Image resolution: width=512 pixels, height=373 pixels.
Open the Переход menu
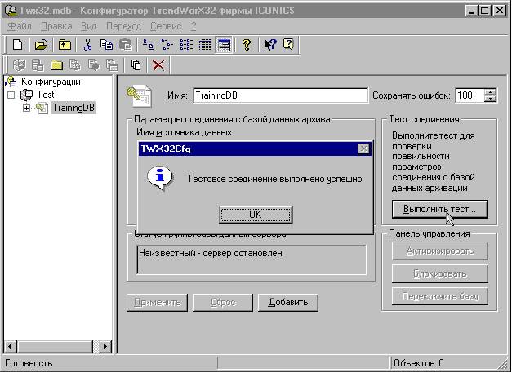point(124,26)
